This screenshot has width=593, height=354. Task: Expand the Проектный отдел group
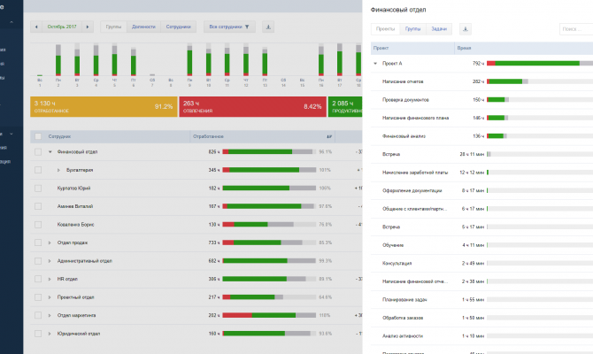[50, 297]
